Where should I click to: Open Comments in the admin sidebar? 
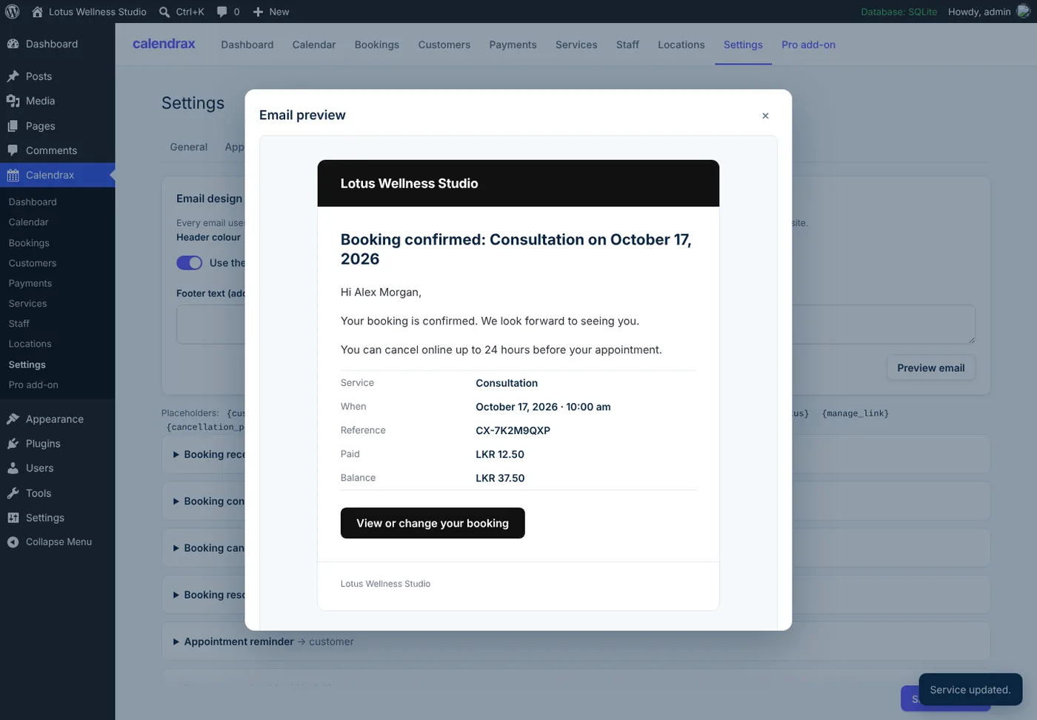click(x=57, y=150)
